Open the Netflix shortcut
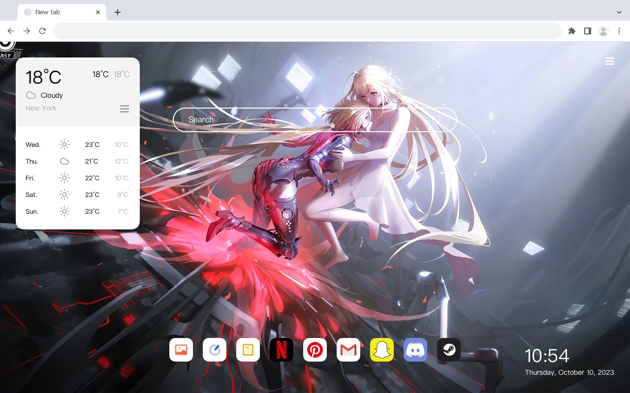 [x=282, y=350]
